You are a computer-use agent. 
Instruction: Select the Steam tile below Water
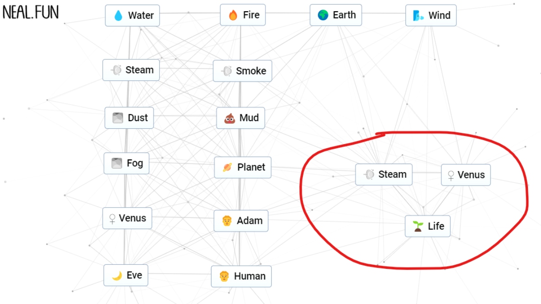tap(131, 70)
